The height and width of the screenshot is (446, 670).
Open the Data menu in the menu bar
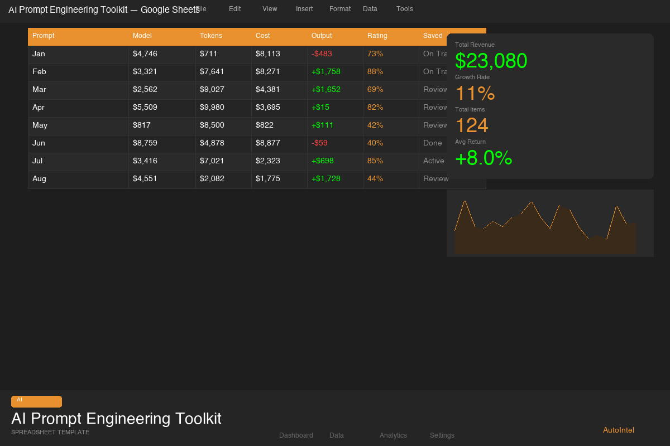tap(370, 9)
